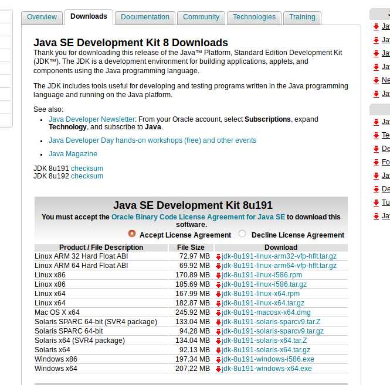The image size is (390, 385).
Task: Click download arrow icon beside jdk-8u191-solaris-sparcv9.tar.Z
Action: [218, 322]
